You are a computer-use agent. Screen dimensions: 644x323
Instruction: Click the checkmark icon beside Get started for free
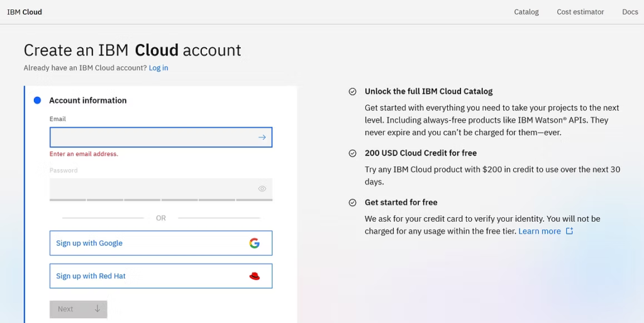352,203
